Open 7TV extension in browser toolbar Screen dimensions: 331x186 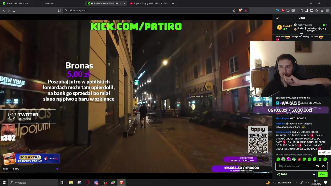tap(277, 10)
